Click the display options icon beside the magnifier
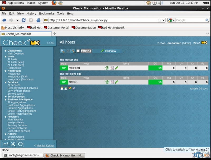Image resolution: width=211 pixels, height=160 pixels. click(68, 51)
